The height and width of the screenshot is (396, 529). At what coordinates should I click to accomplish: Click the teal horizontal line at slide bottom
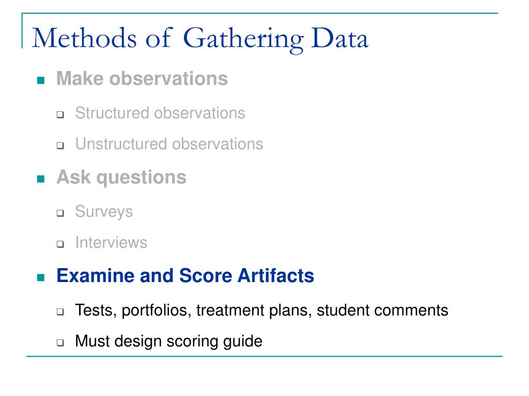(264, 356)
